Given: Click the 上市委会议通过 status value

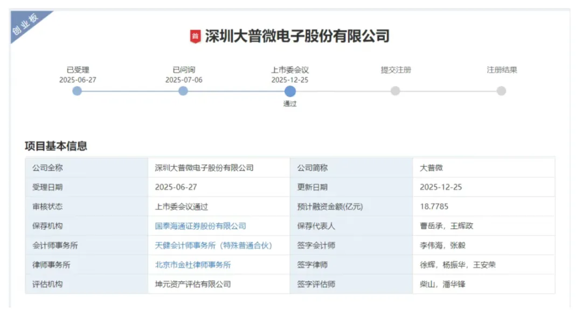Looking at the screenshot, I should point(182,207).
